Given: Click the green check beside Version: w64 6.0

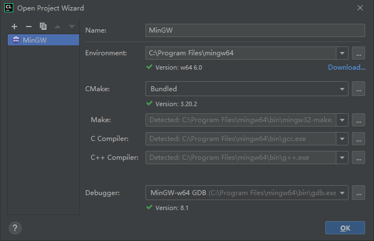Looking at the screenshot, I should click(x=149, y=67).
